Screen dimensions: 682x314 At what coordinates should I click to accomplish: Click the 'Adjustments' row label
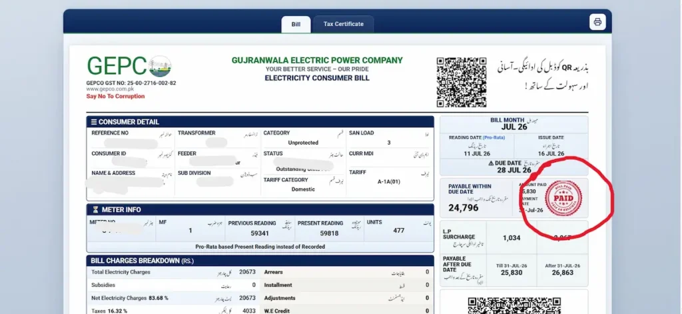coord(280,298)
